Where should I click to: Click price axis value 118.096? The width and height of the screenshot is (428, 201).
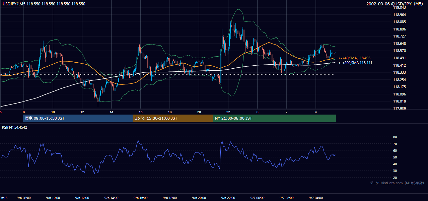pyautogui.click(x=399, y=94)
